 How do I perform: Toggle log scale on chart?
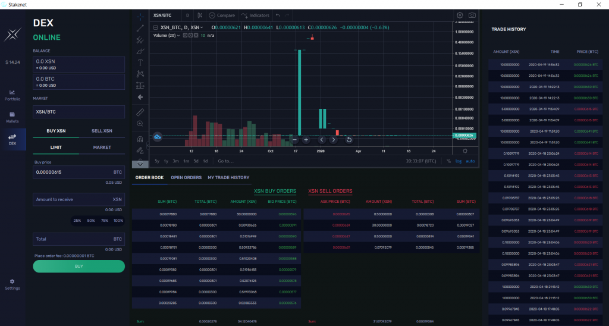pyautogui.click(x=459, y=161)
